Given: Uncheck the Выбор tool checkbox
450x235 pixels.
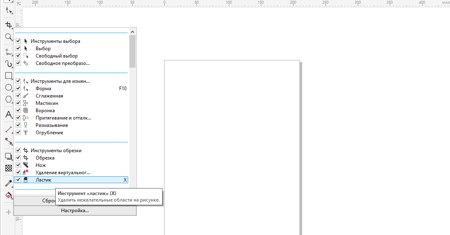Looking at the screenshot, I should [18, 48].
